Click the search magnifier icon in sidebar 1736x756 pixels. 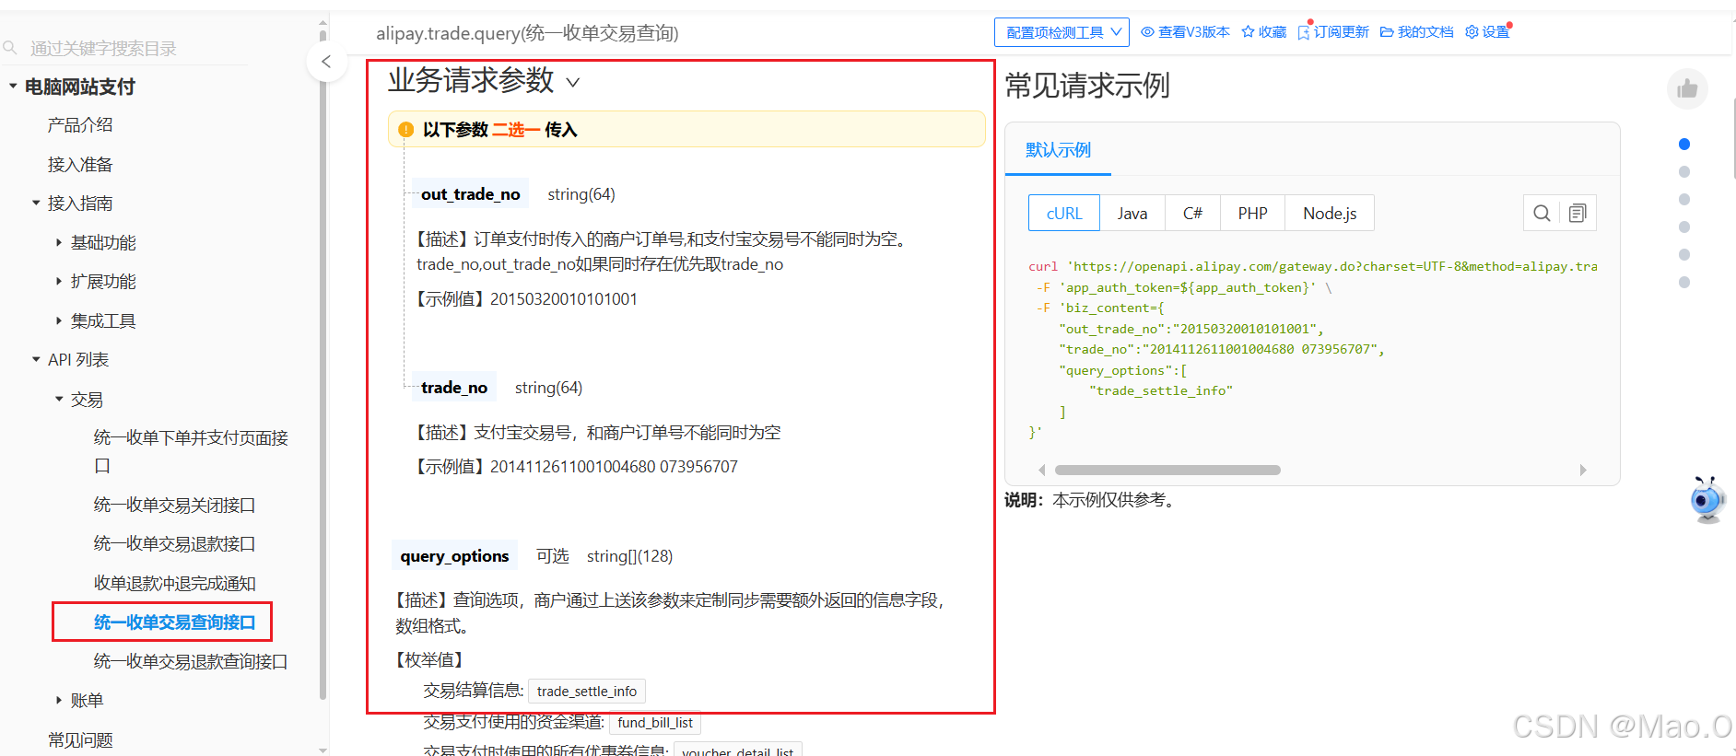click(x=10, y=48)
